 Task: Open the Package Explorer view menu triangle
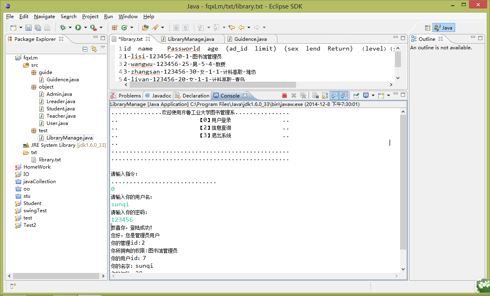[x=103, y=48]
